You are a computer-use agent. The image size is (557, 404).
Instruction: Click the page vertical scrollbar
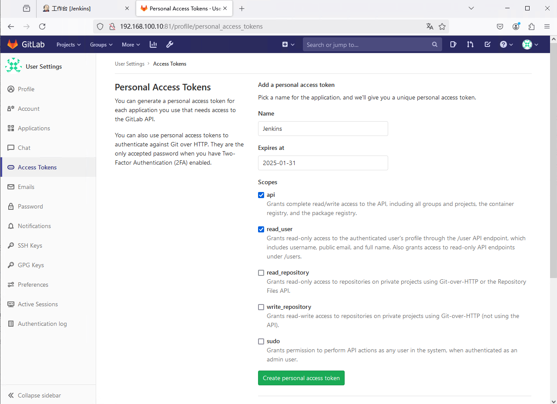point(553,174)
